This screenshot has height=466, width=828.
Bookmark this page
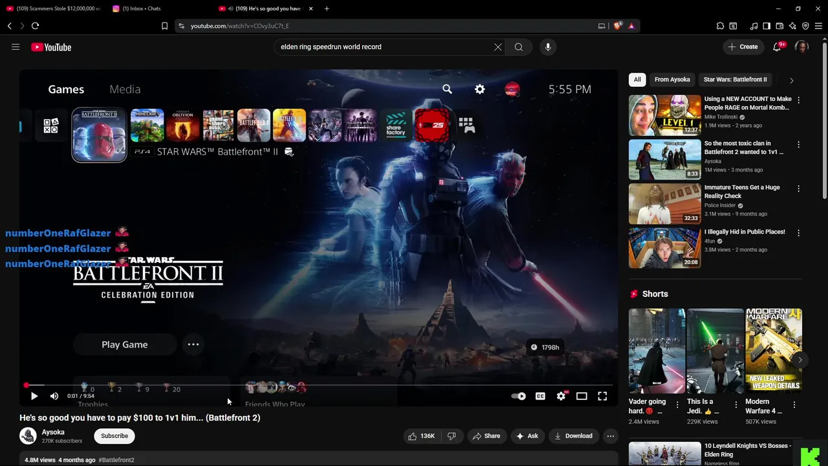[164, 26]
